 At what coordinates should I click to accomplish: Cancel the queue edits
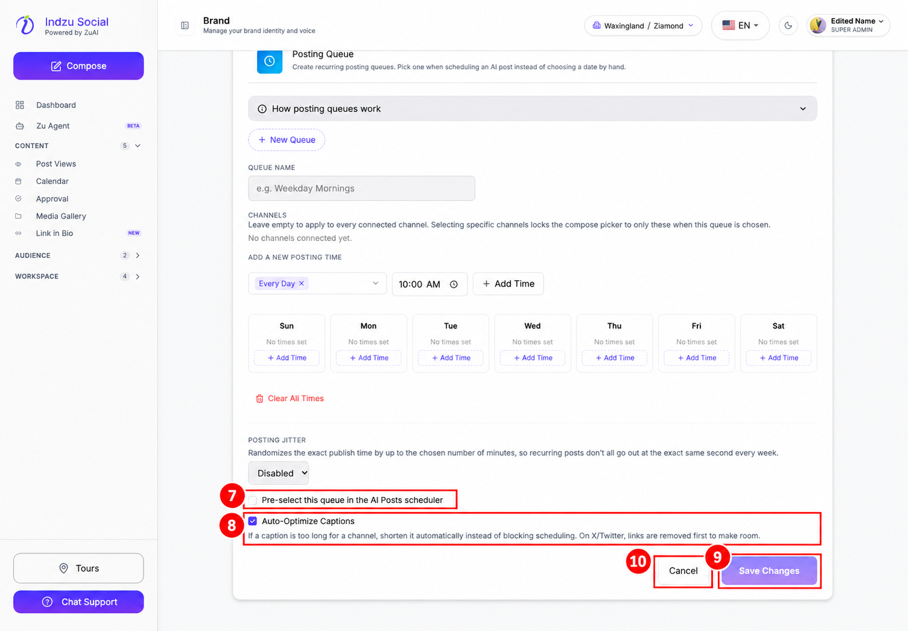[x=683, y=571]
